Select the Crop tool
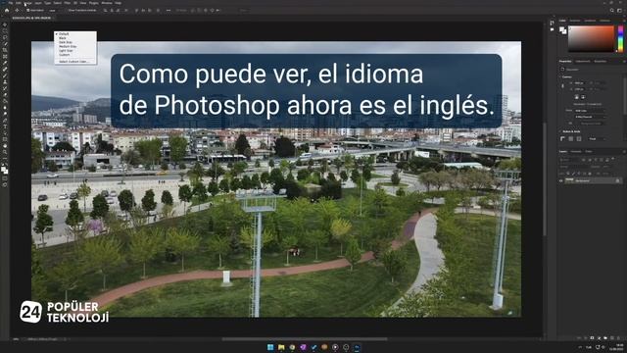 click(5, 50)
